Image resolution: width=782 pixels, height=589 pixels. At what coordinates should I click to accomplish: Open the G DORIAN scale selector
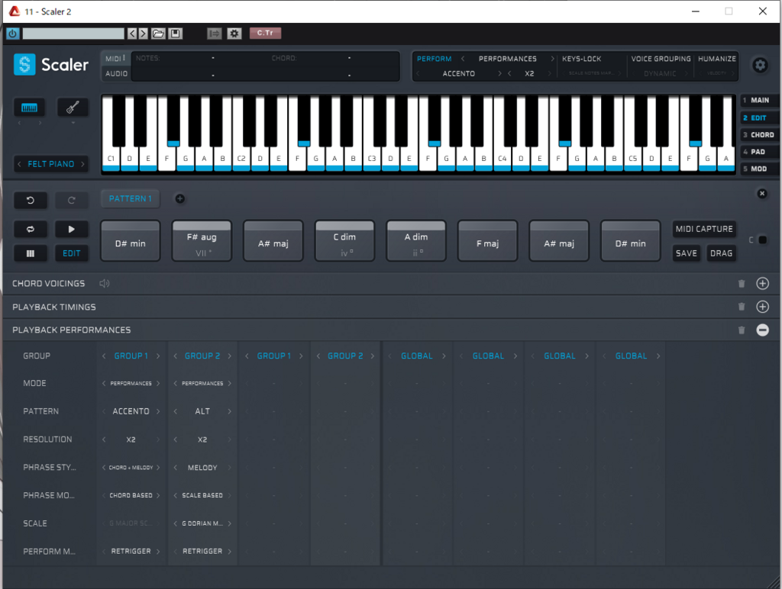pyautogui.click(x=202, y=523)
